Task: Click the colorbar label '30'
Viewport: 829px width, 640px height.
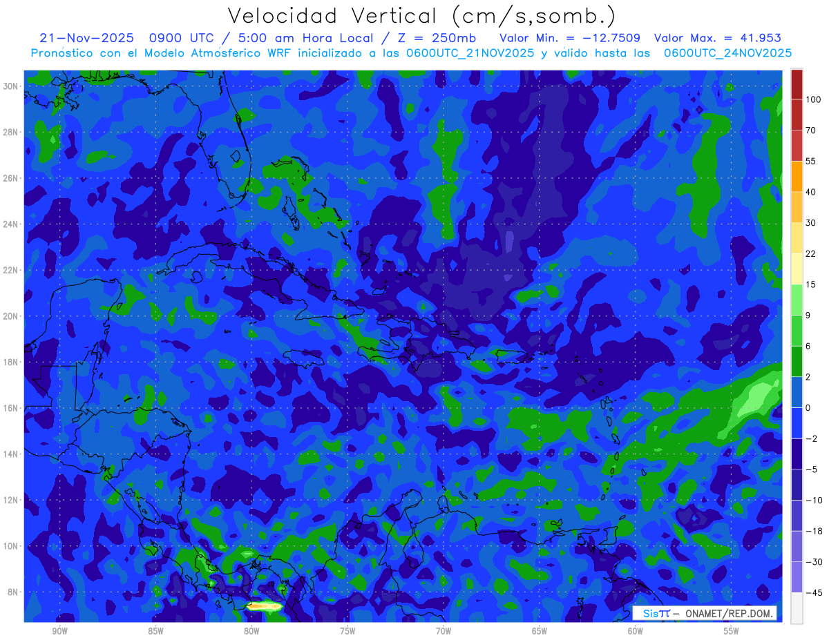Action: pos(810,222)
